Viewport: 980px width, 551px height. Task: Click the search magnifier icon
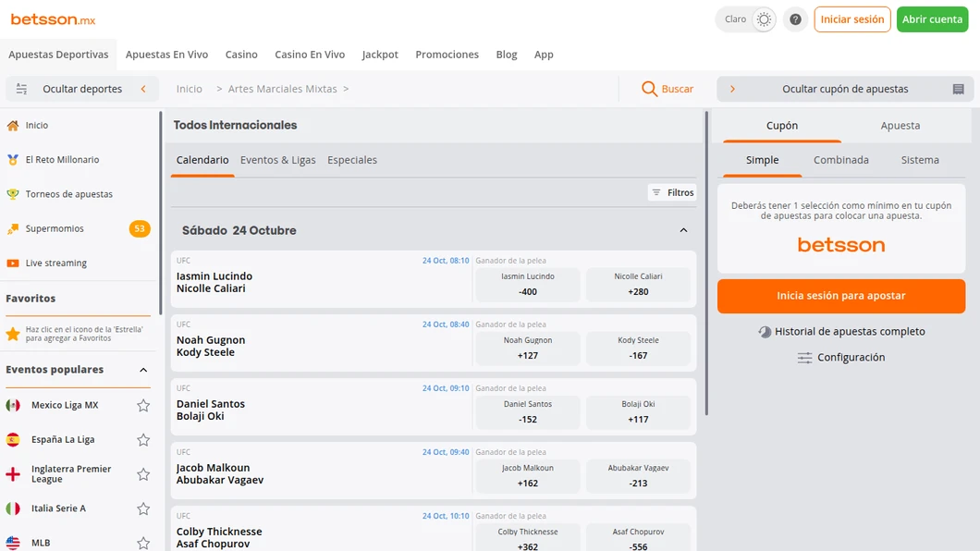click(649, 89)
